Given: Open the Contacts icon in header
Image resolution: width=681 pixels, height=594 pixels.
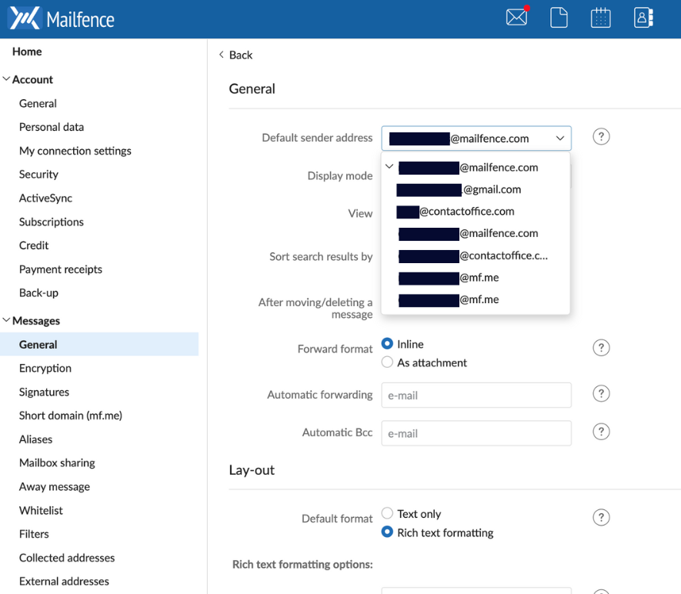Looking at the screenshot, I should coord(643,18).
